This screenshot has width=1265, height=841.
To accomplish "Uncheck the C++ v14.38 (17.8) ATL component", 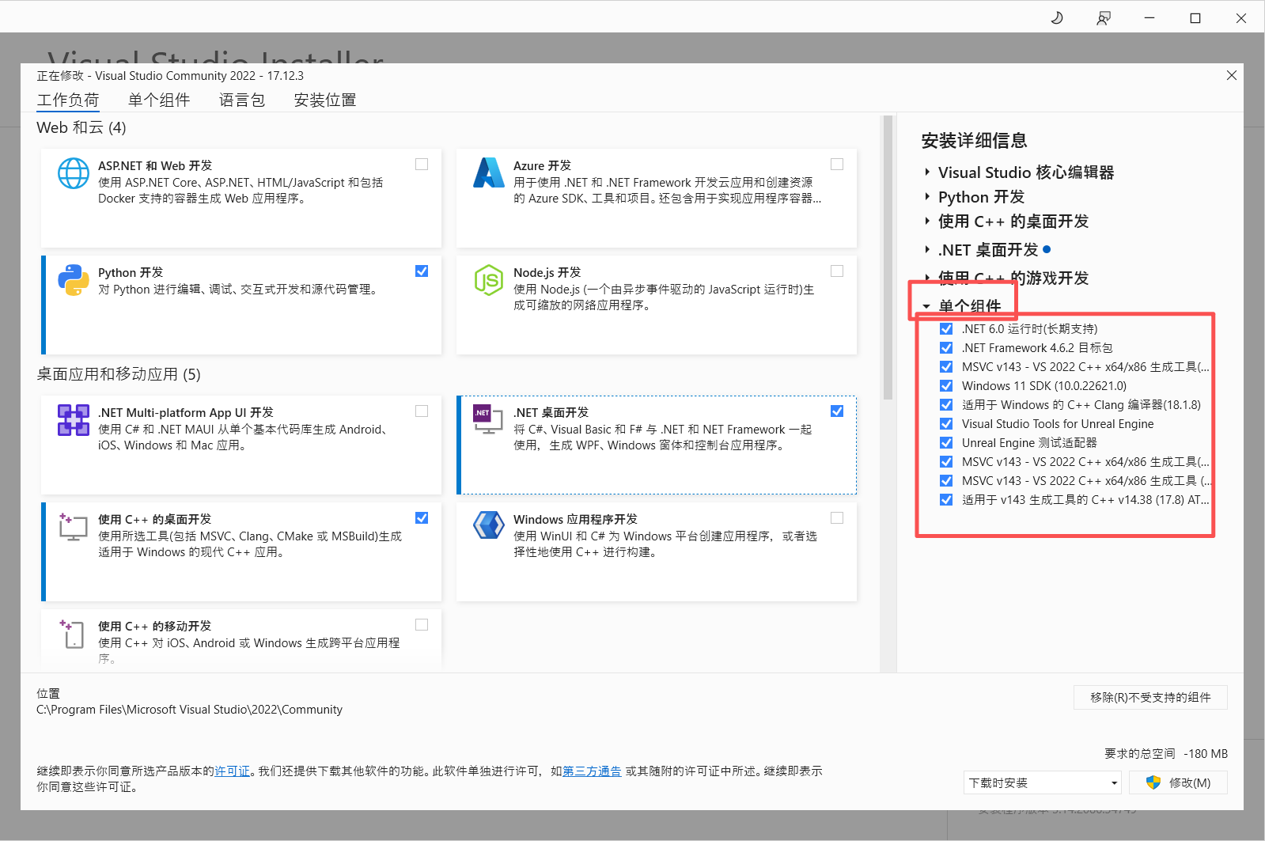I will point(946,500).
